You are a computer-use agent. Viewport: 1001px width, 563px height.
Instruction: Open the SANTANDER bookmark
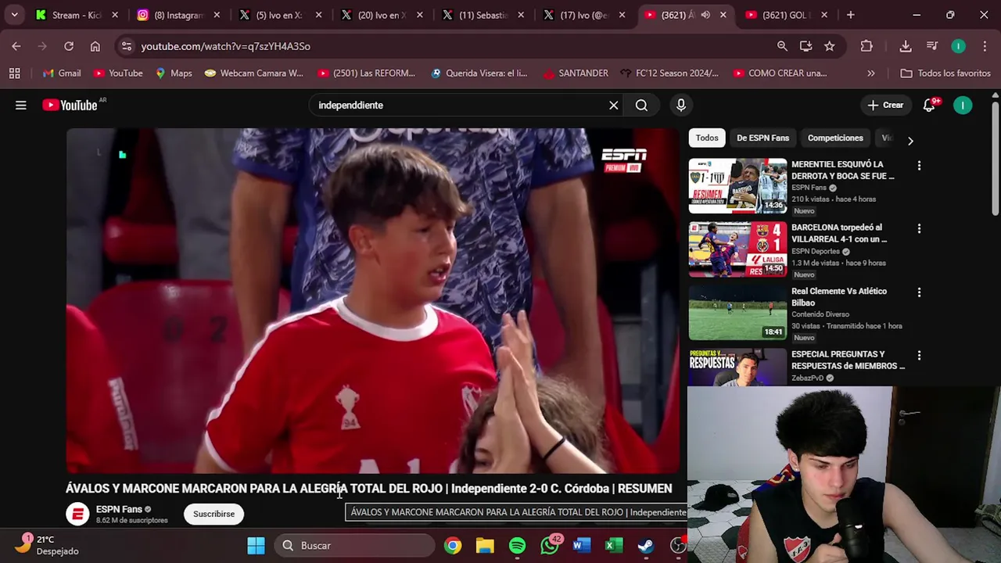[576, 73]
